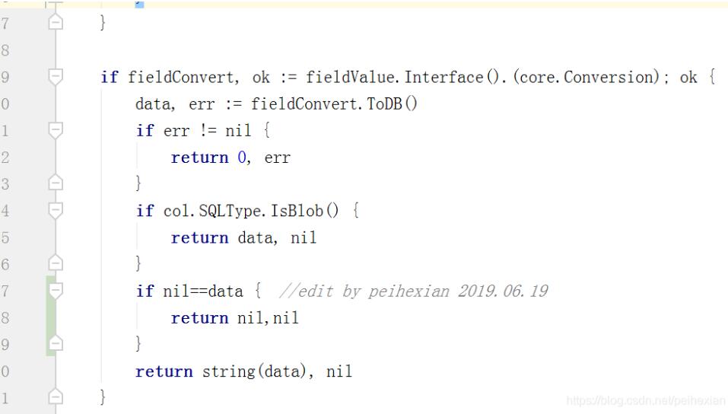Click line number beside 'data, err :=' line

click(5, 104)
